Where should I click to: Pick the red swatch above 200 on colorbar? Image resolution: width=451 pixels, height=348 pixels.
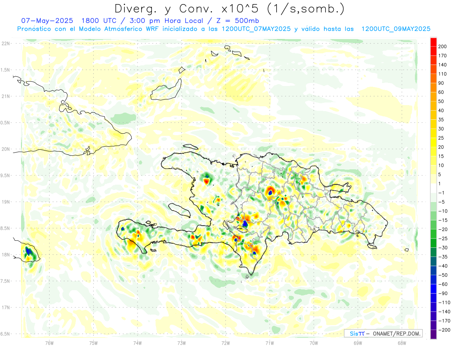click(433, 42)
